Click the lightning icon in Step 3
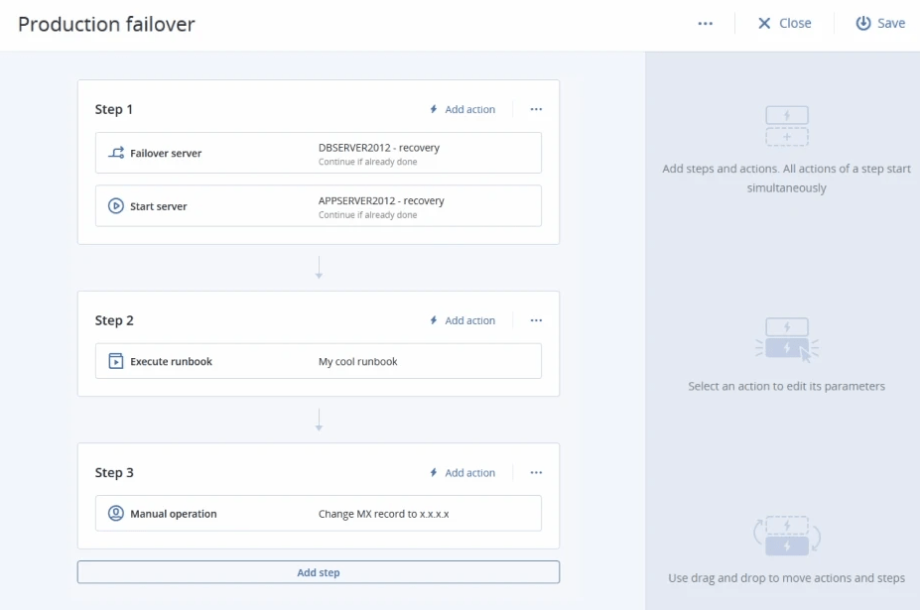 coord(434,473)
